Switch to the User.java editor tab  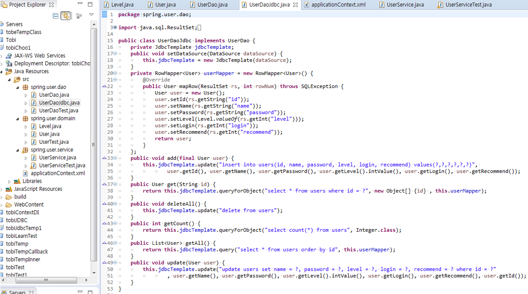(x=162, y=5)
